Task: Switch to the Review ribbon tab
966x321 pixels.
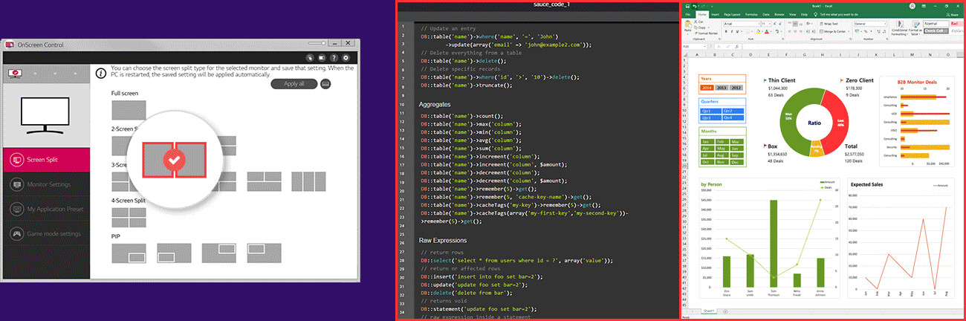Action: pos(779,15)
